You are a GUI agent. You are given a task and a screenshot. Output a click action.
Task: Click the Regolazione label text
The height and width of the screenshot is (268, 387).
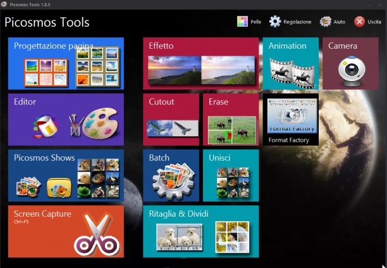(297, 22)
